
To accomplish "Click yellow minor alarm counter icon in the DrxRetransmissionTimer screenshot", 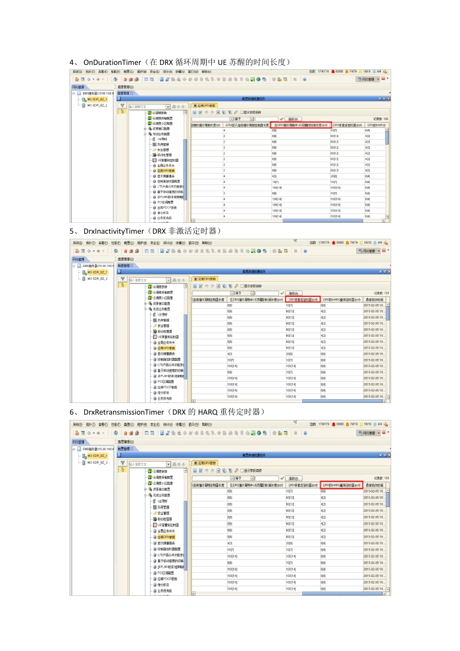I will (361, 424).
